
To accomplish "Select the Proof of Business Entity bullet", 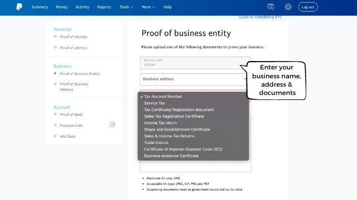I will [x=55, y=73].
